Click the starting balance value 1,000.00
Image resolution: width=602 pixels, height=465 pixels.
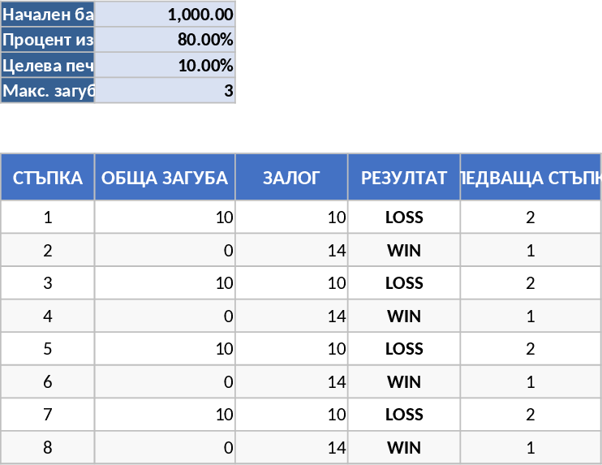pyautogui.click(x=166, y=15)
